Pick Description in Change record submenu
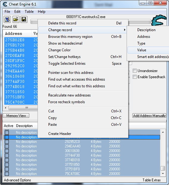 [148, 30]
